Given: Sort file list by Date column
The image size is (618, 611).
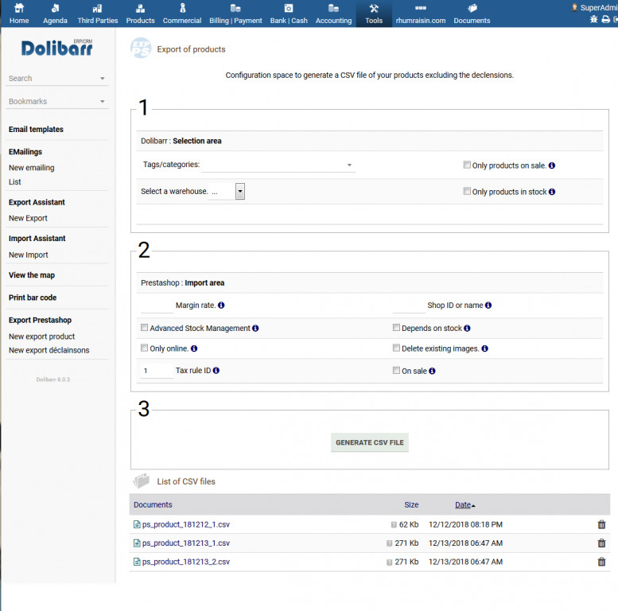Looking at the screenshot, I should 463,505.
